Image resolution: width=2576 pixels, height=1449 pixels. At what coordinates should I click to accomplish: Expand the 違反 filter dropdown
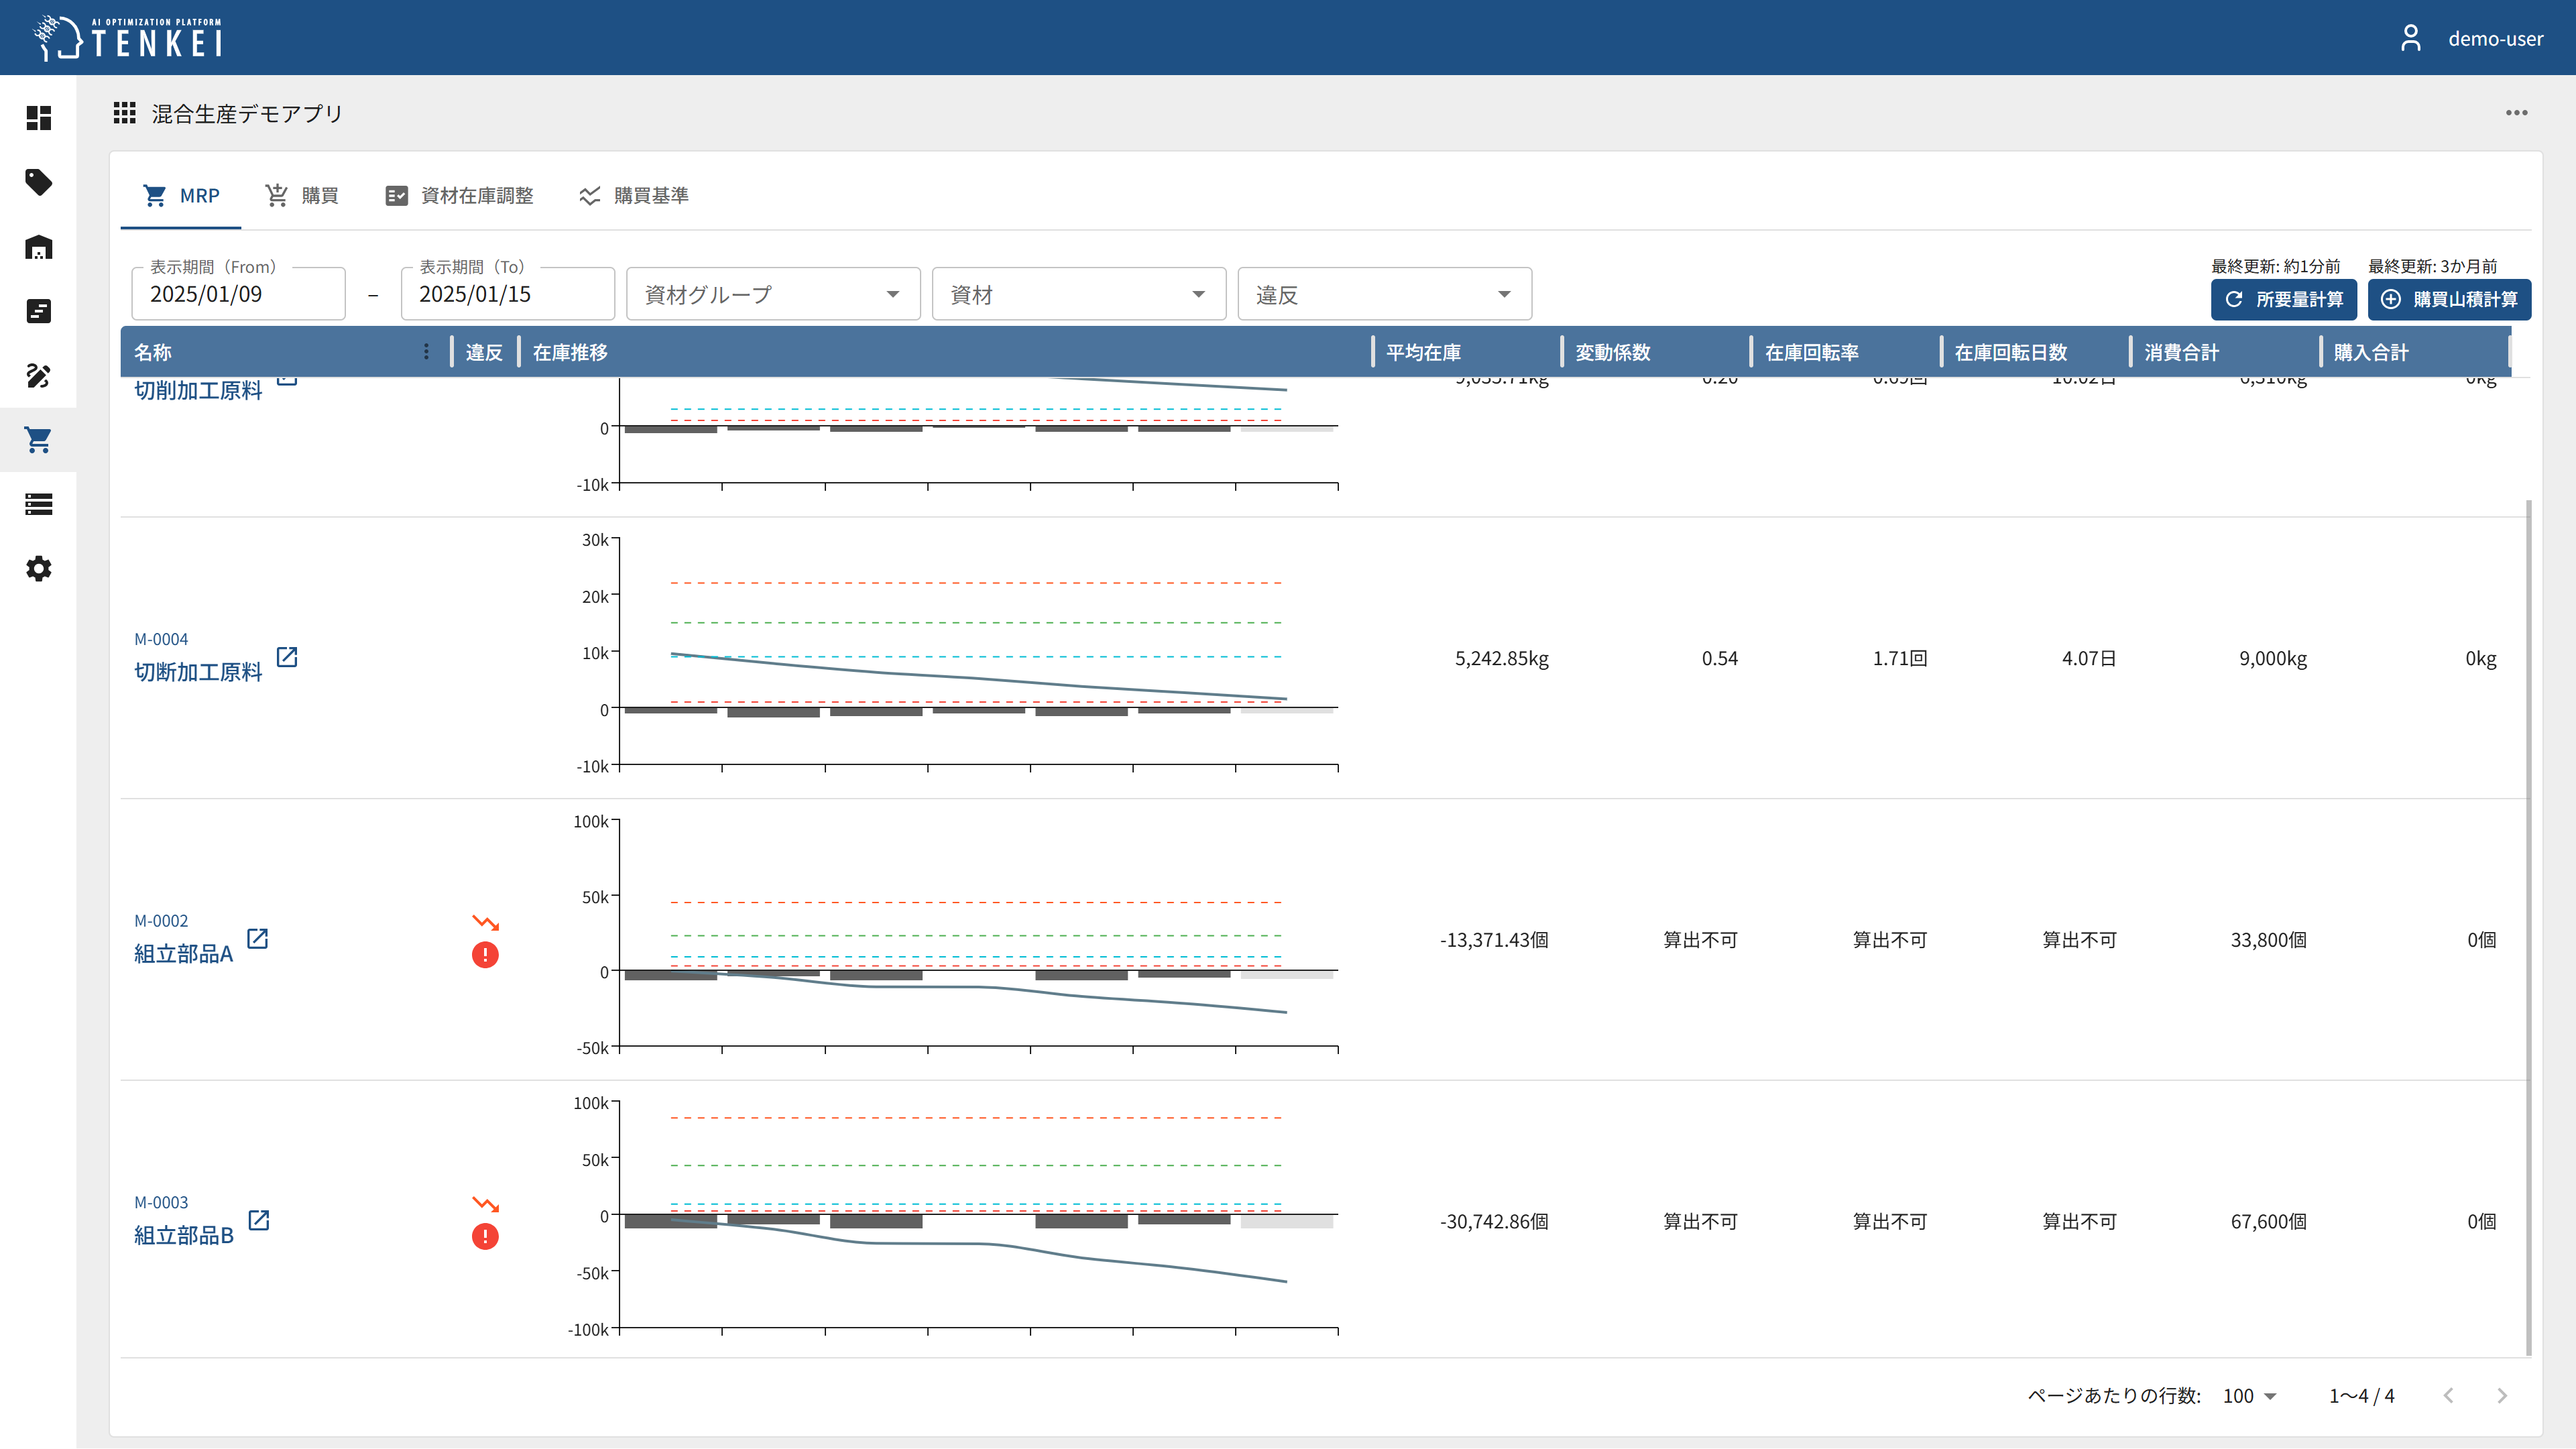click(1384, 295)
